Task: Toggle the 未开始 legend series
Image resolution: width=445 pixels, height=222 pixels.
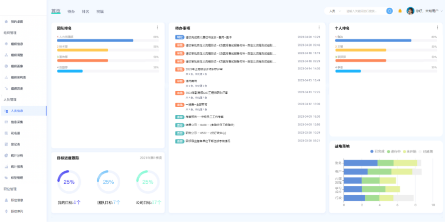Action: coord(410,151)
